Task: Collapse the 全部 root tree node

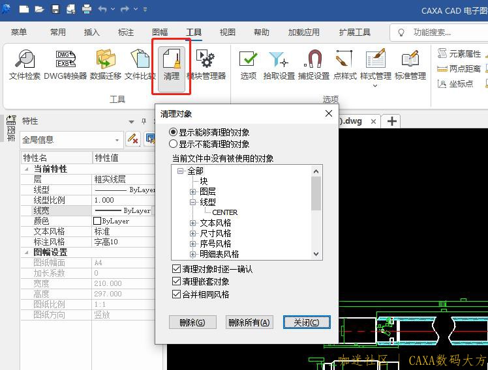Action: (180, 171)
